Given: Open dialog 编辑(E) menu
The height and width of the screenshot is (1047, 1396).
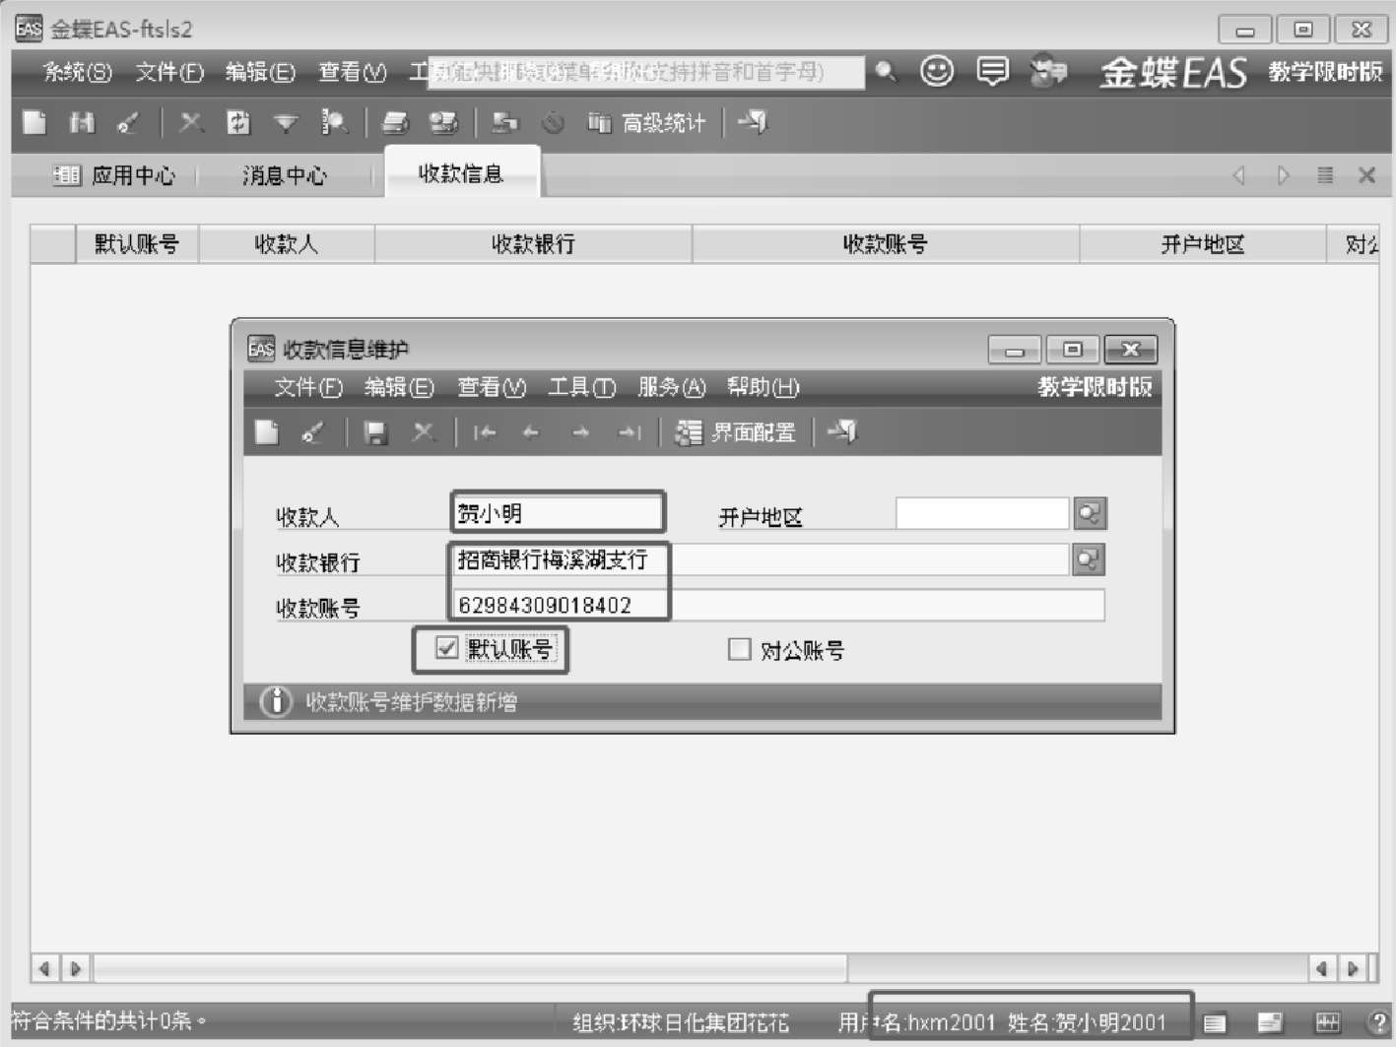Looking at the screenshot, I should [x=399, y=387].
